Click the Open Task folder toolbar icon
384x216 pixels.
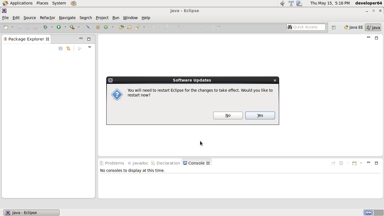coord(129,27)
